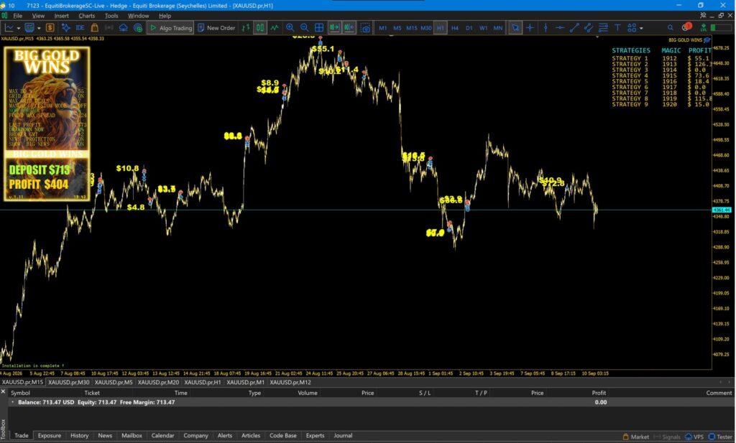Zoom out of the chart
Screen dimensions: 736x443
click(x=304, y=28)
